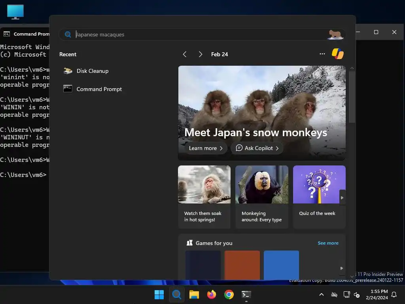Open the Copilot colorful icon

coord(338,54)
